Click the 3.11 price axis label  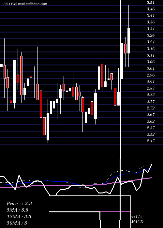pyautogui.click(x=151, y=55)
